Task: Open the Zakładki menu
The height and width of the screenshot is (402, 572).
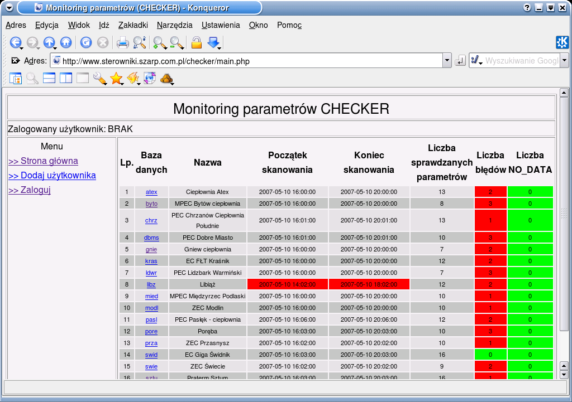Action: 133,25
